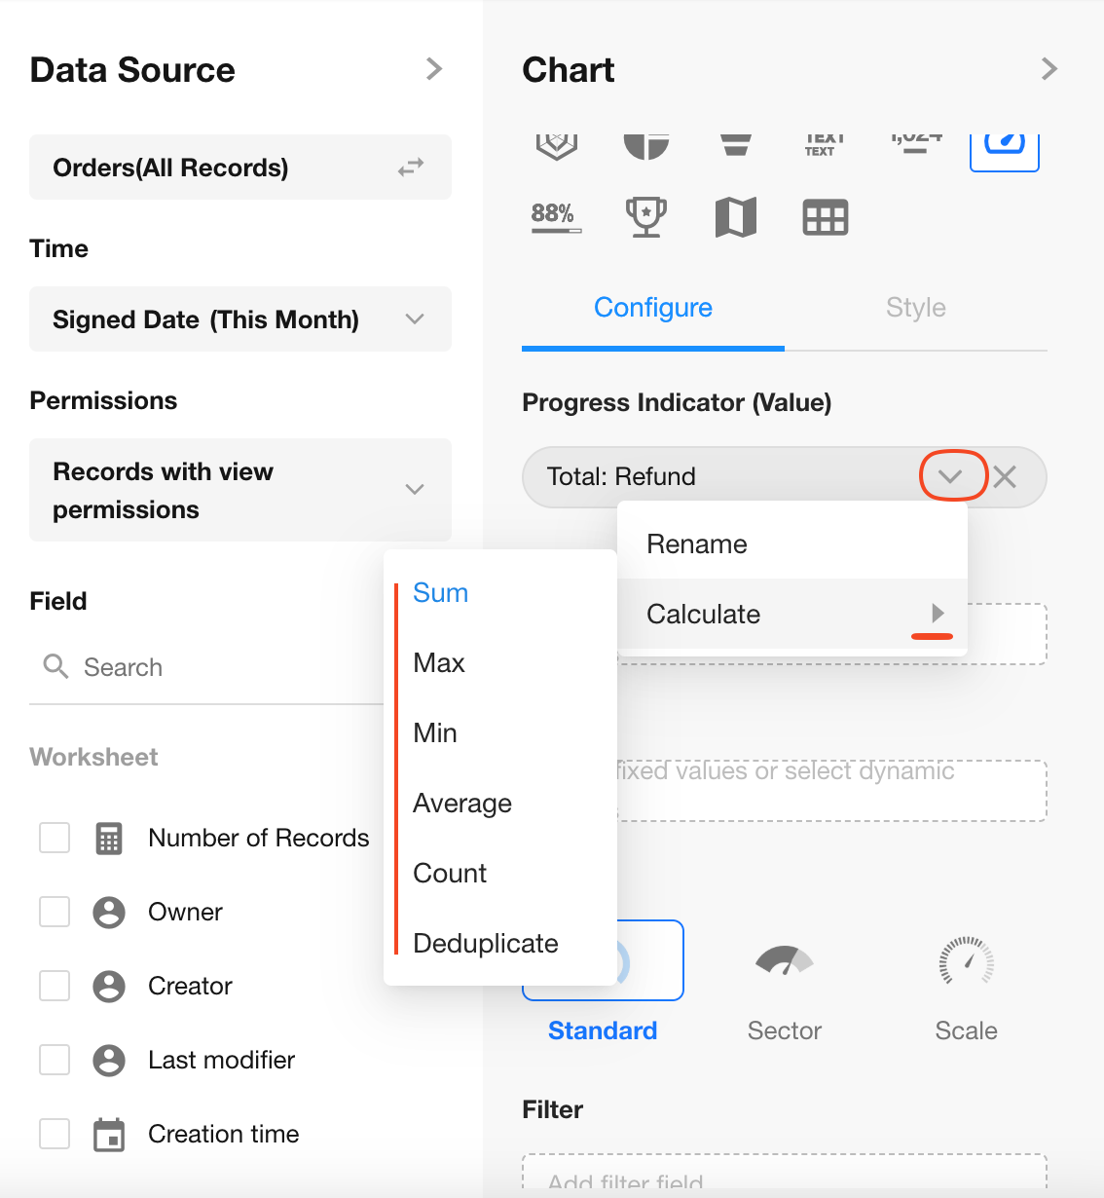Screen dimensions: 1104x1198
Task: Switch to the Style tab
Action: (x=915, y=308)
